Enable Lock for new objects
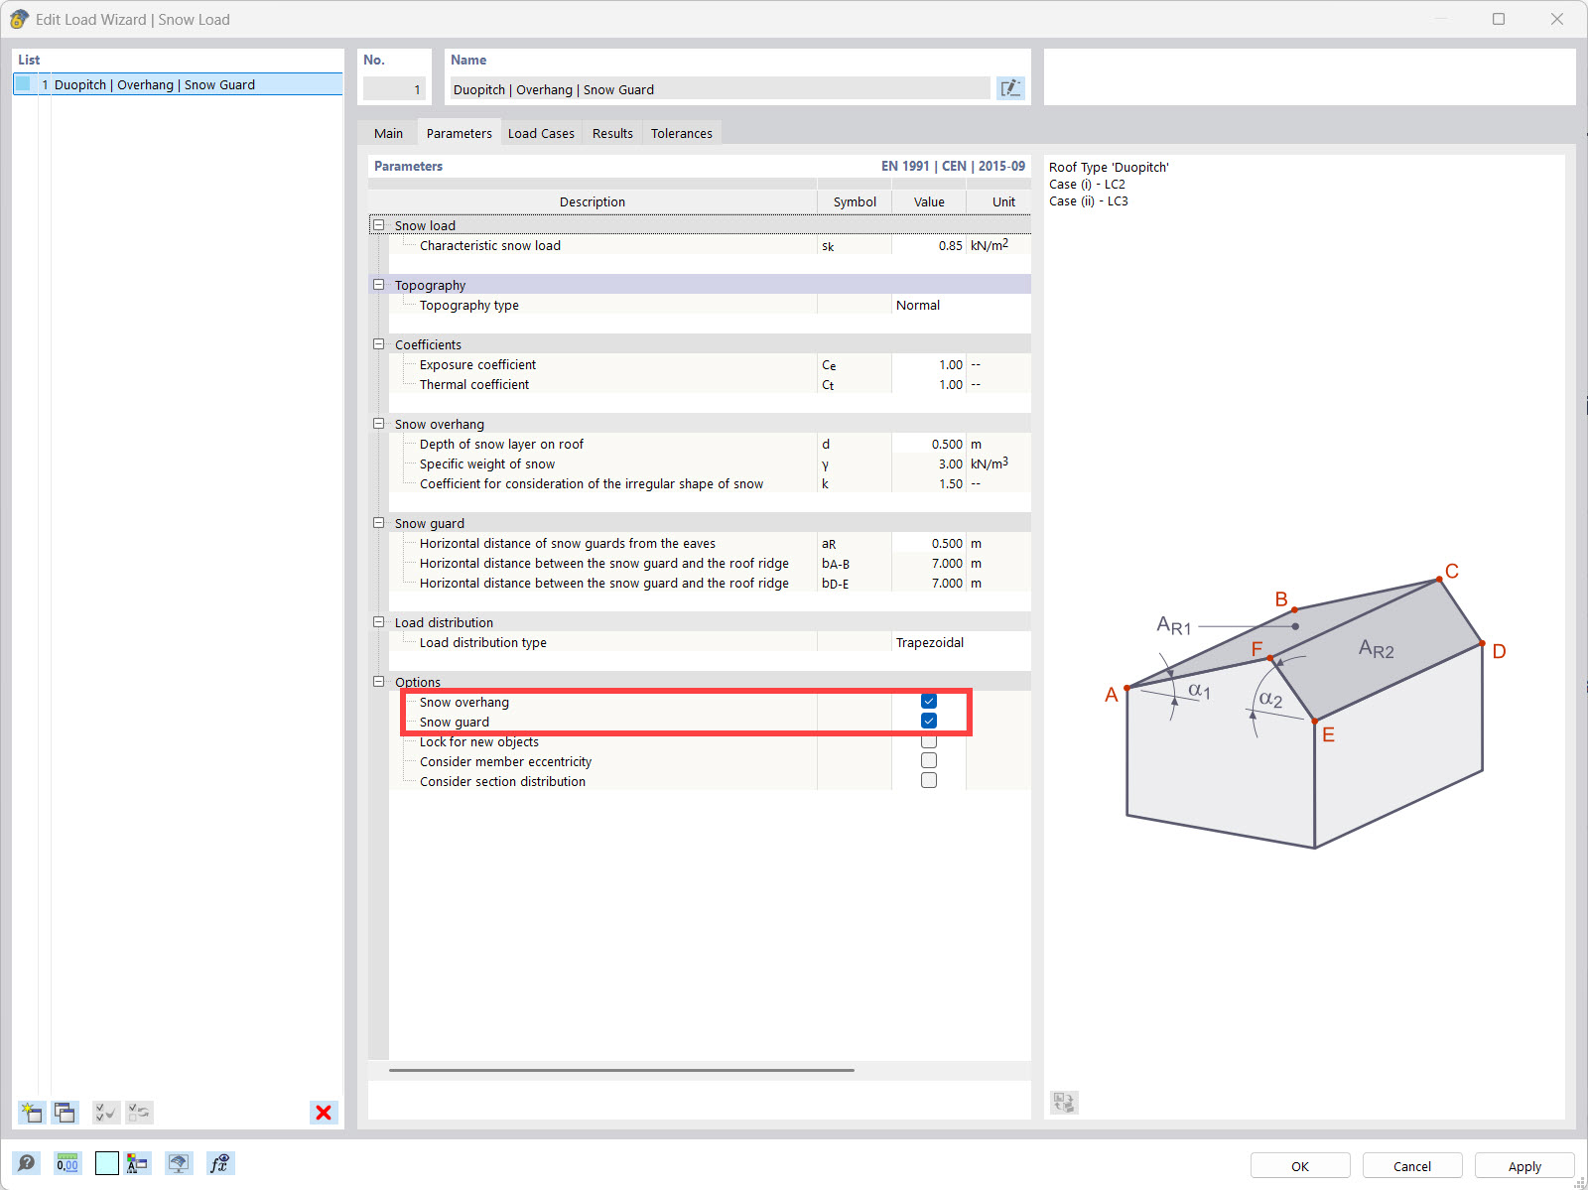The width and height of the screenshot is (1588, 1190). 928,740
